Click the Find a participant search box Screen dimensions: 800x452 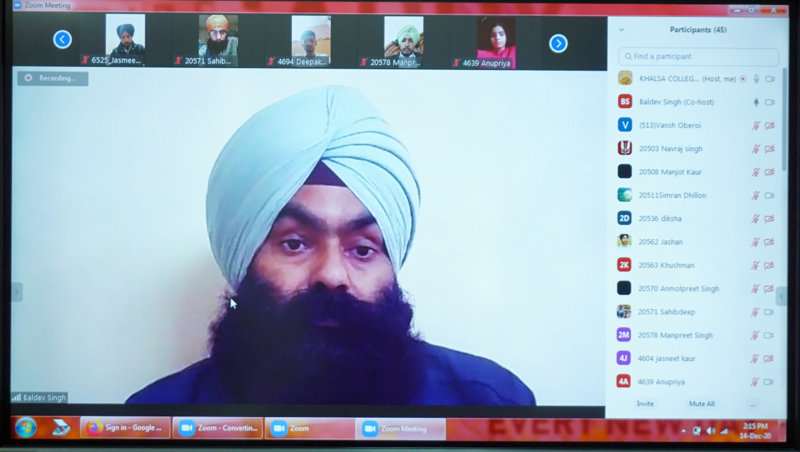(x=698, y=56)
